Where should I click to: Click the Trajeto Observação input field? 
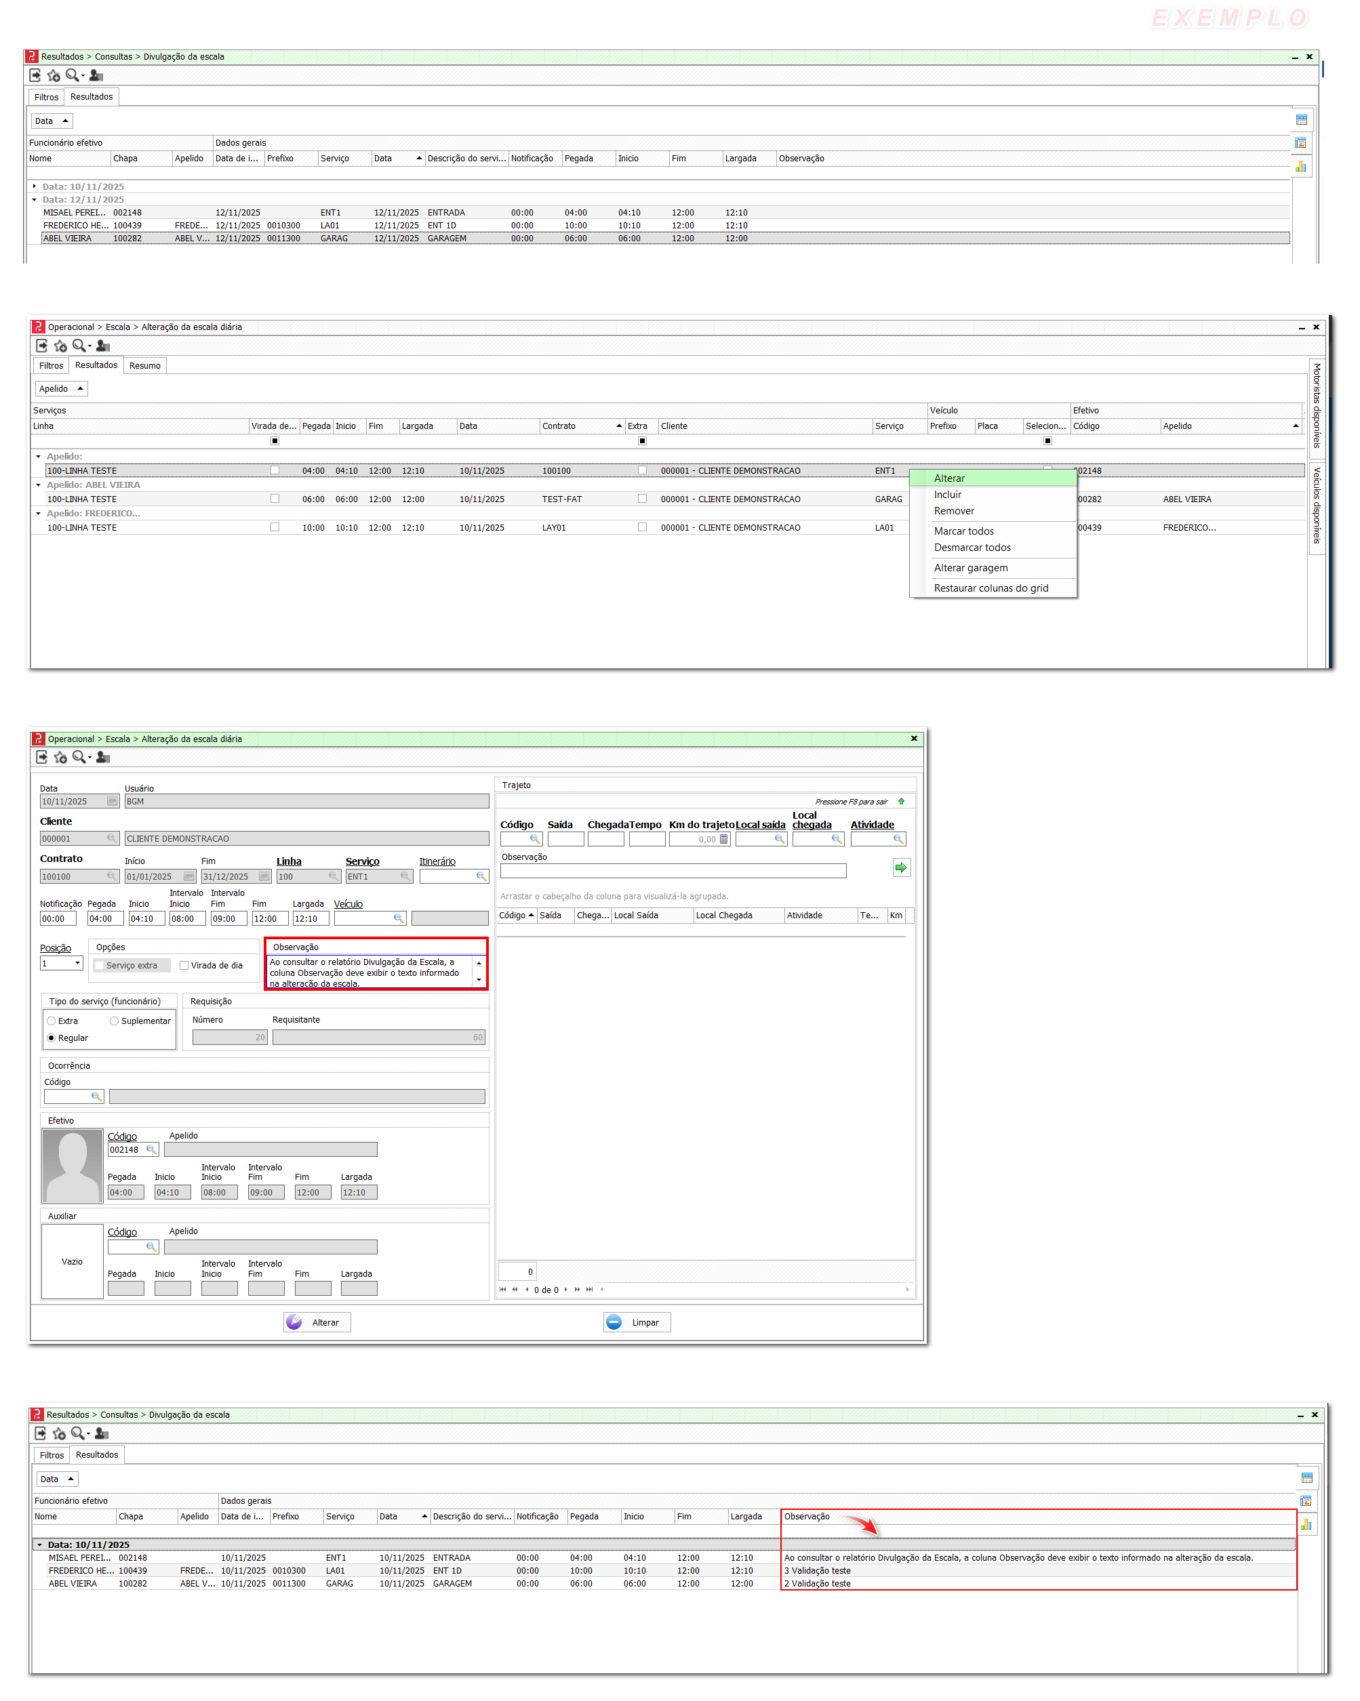coord(673,871)
